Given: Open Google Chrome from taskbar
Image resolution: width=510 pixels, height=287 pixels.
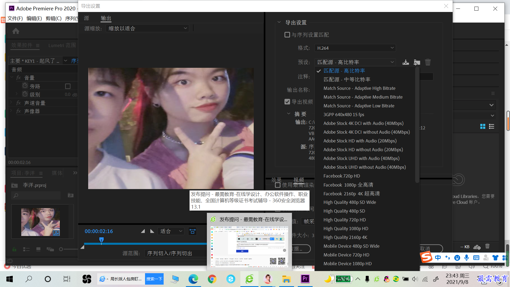Looking at the screenshot, I should click(x=212, y=279).
